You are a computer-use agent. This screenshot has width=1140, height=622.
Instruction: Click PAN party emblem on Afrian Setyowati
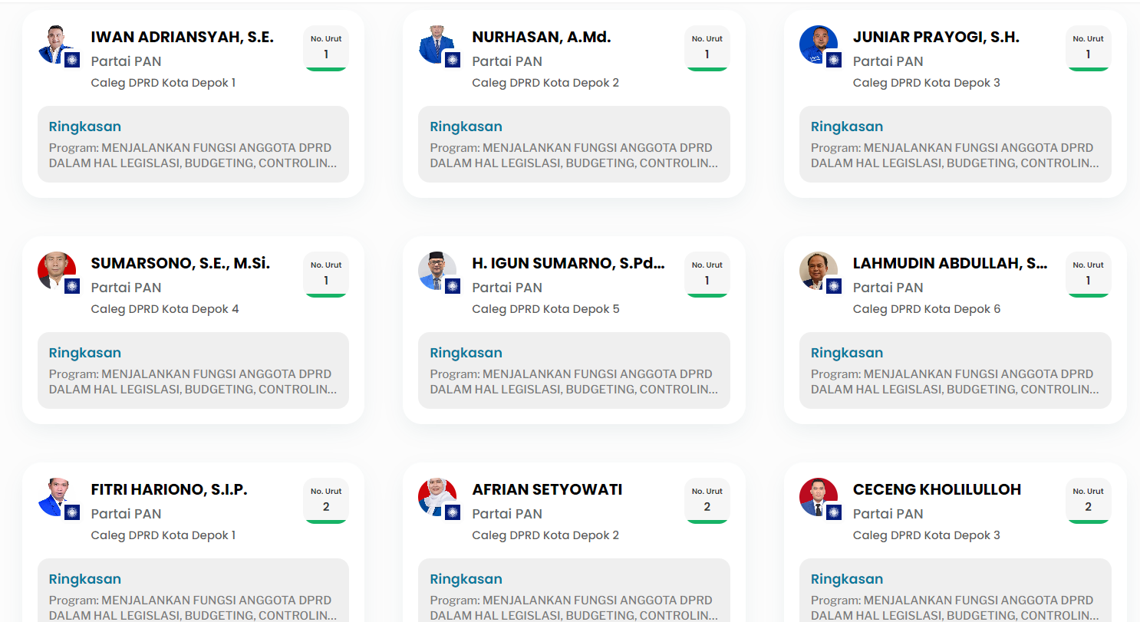(453, 512)
